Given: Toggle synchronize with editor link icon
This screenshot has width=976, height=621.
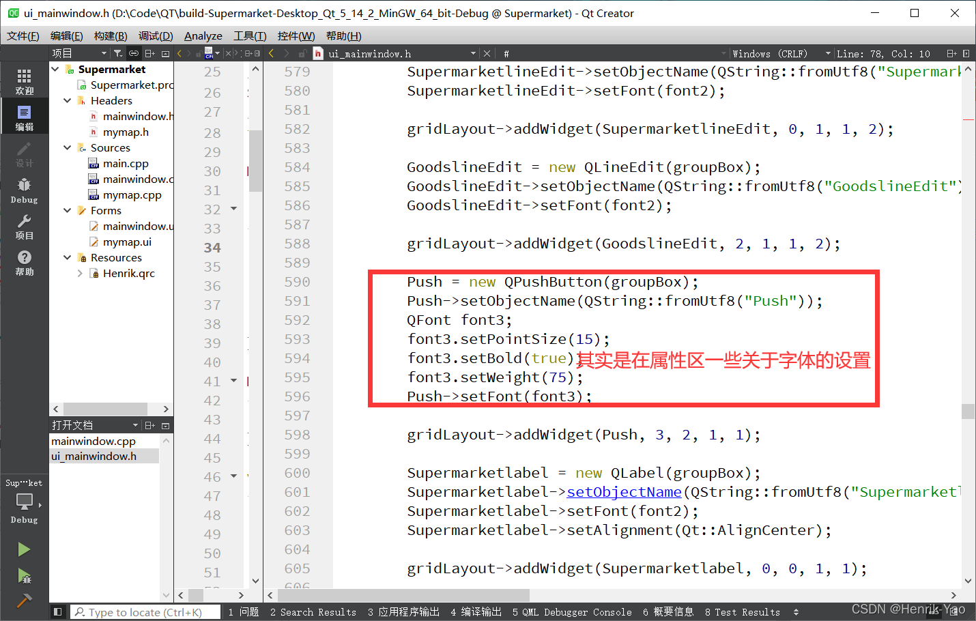Looking at the screenshot, I should point(134,53).
